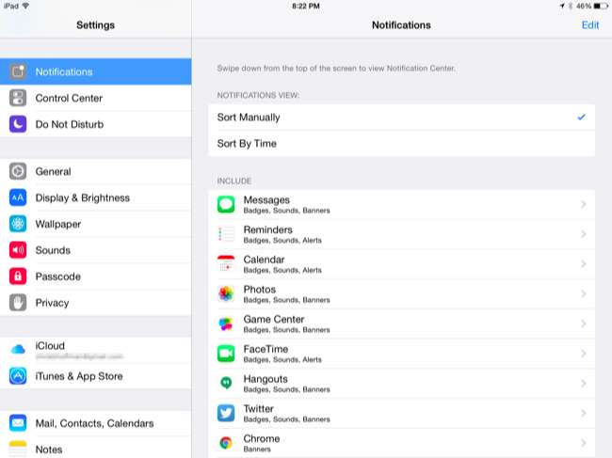Tap the Messages app icon
Screen dimensions: 612x458
coord(226,204)
